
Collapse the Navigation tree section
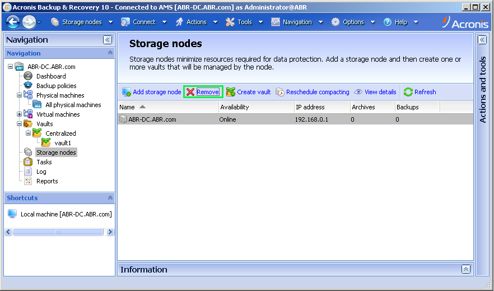click(110, 53)
